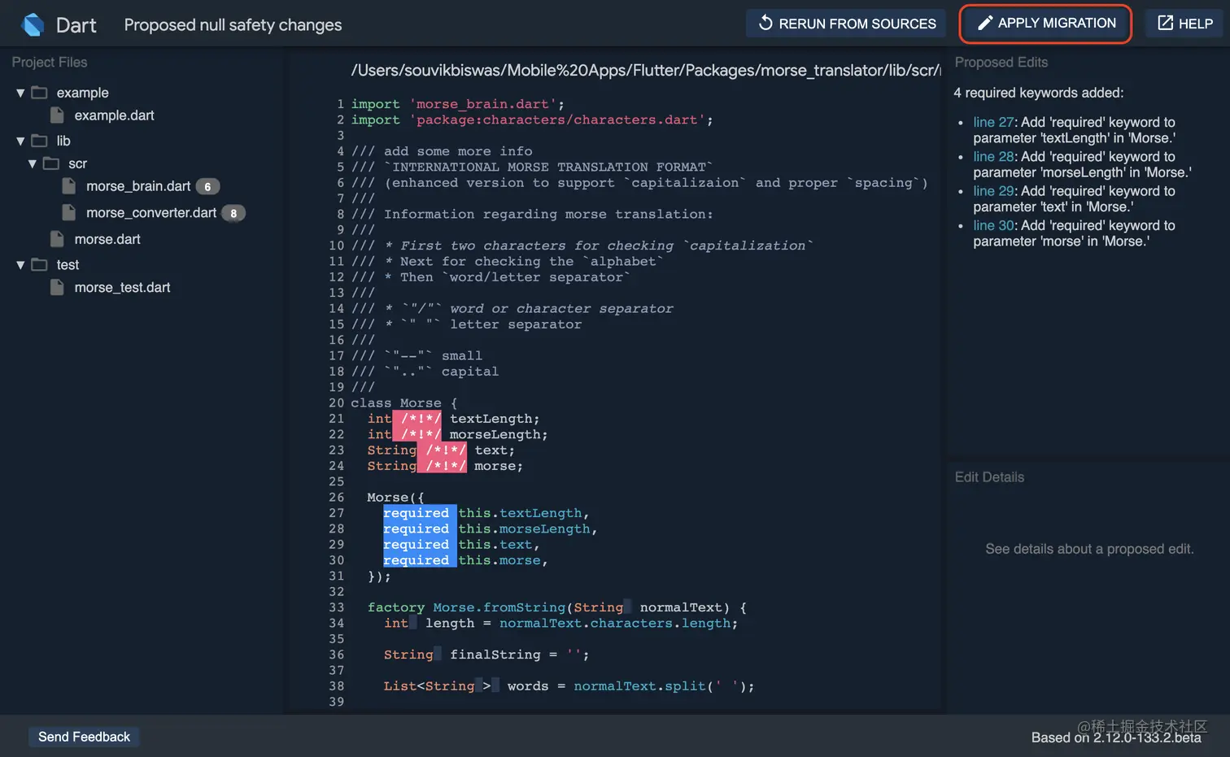Click the Edit Details panel heading
This screenshot has width=1230, height=757.
(989, 477)
